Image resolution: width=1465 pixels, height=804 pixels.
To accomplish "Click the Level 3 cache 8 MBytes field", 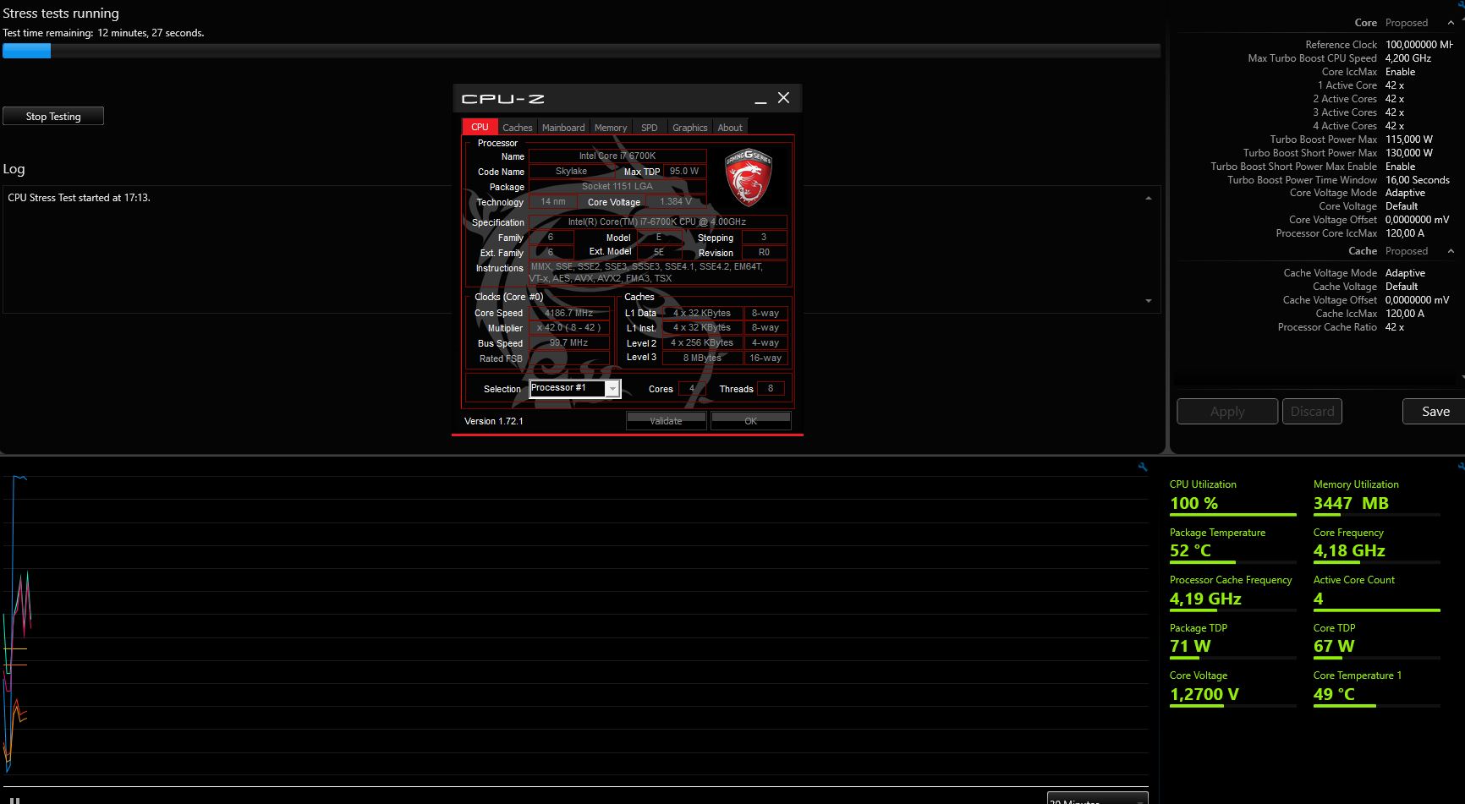I will pos(702,358).
